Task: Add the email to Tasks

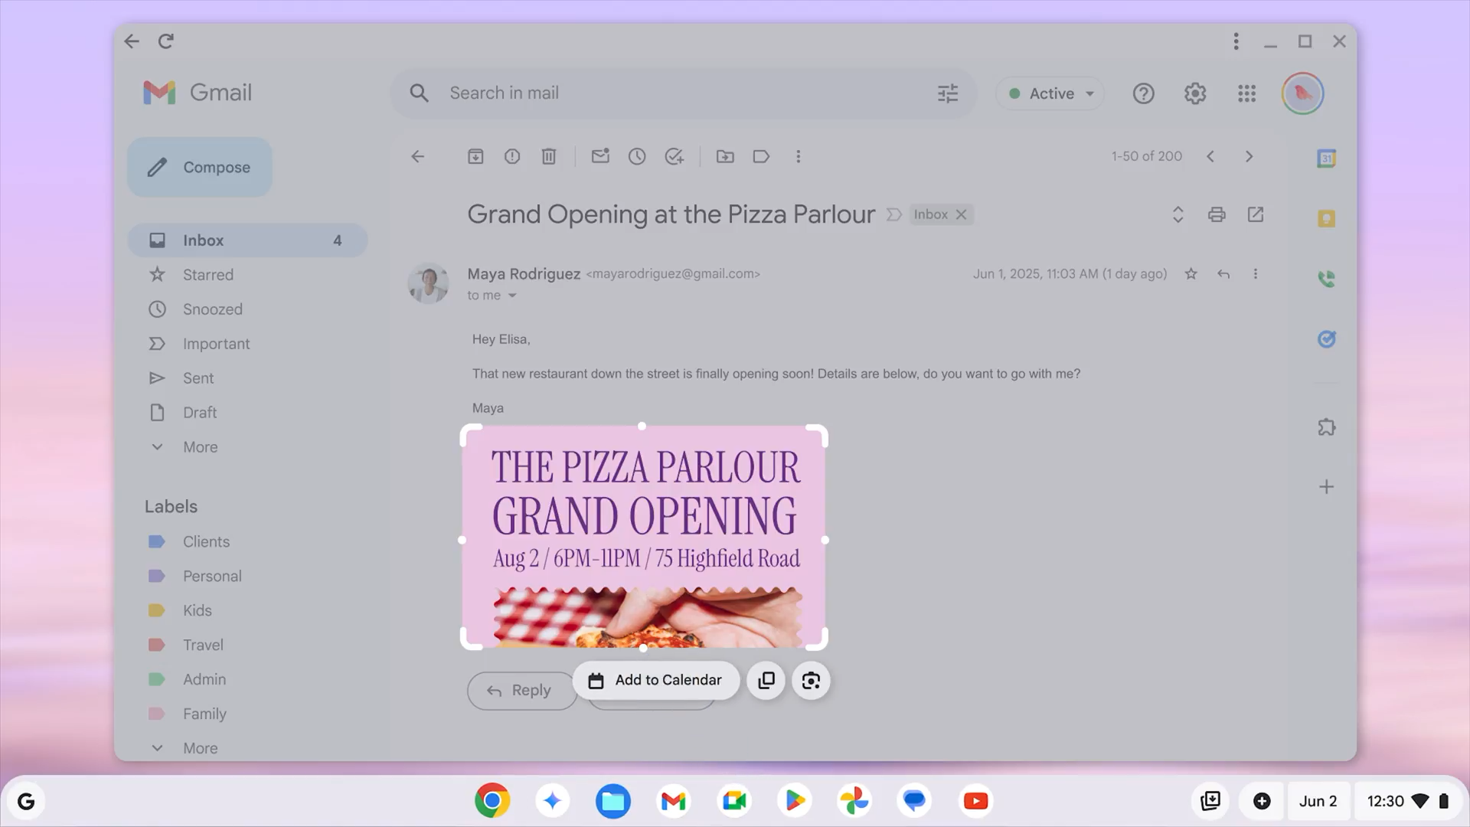Action: point(675,156)
